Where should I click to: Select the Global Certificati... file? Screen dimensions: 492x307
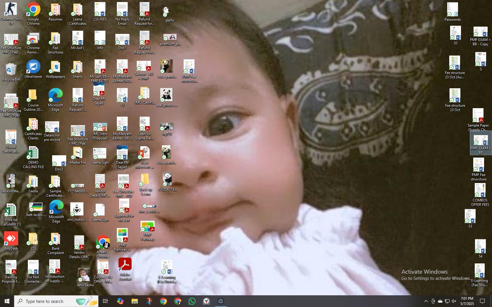tap(11, 142)
